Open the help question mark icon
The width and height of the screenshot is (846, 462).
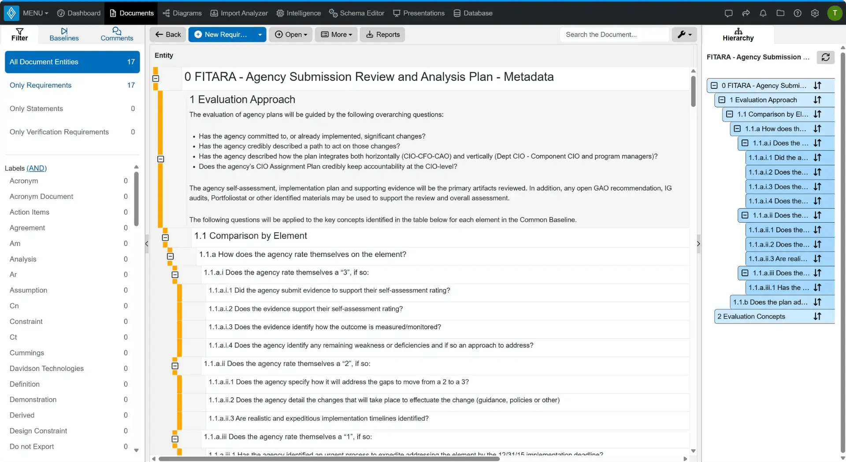[797, 13]
